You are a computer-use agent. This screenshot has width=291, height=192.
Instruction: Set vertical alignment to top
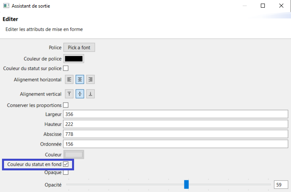tap(70, 94)
